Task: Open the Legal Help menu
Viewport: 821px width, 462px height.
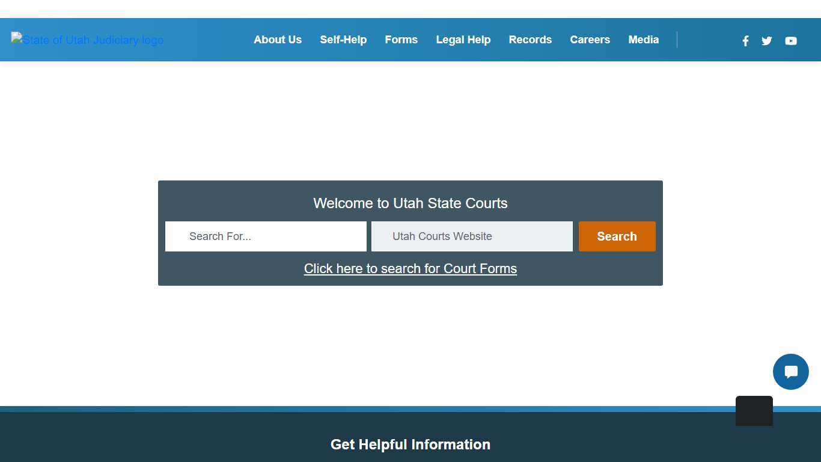Action: tap(463, 40)
